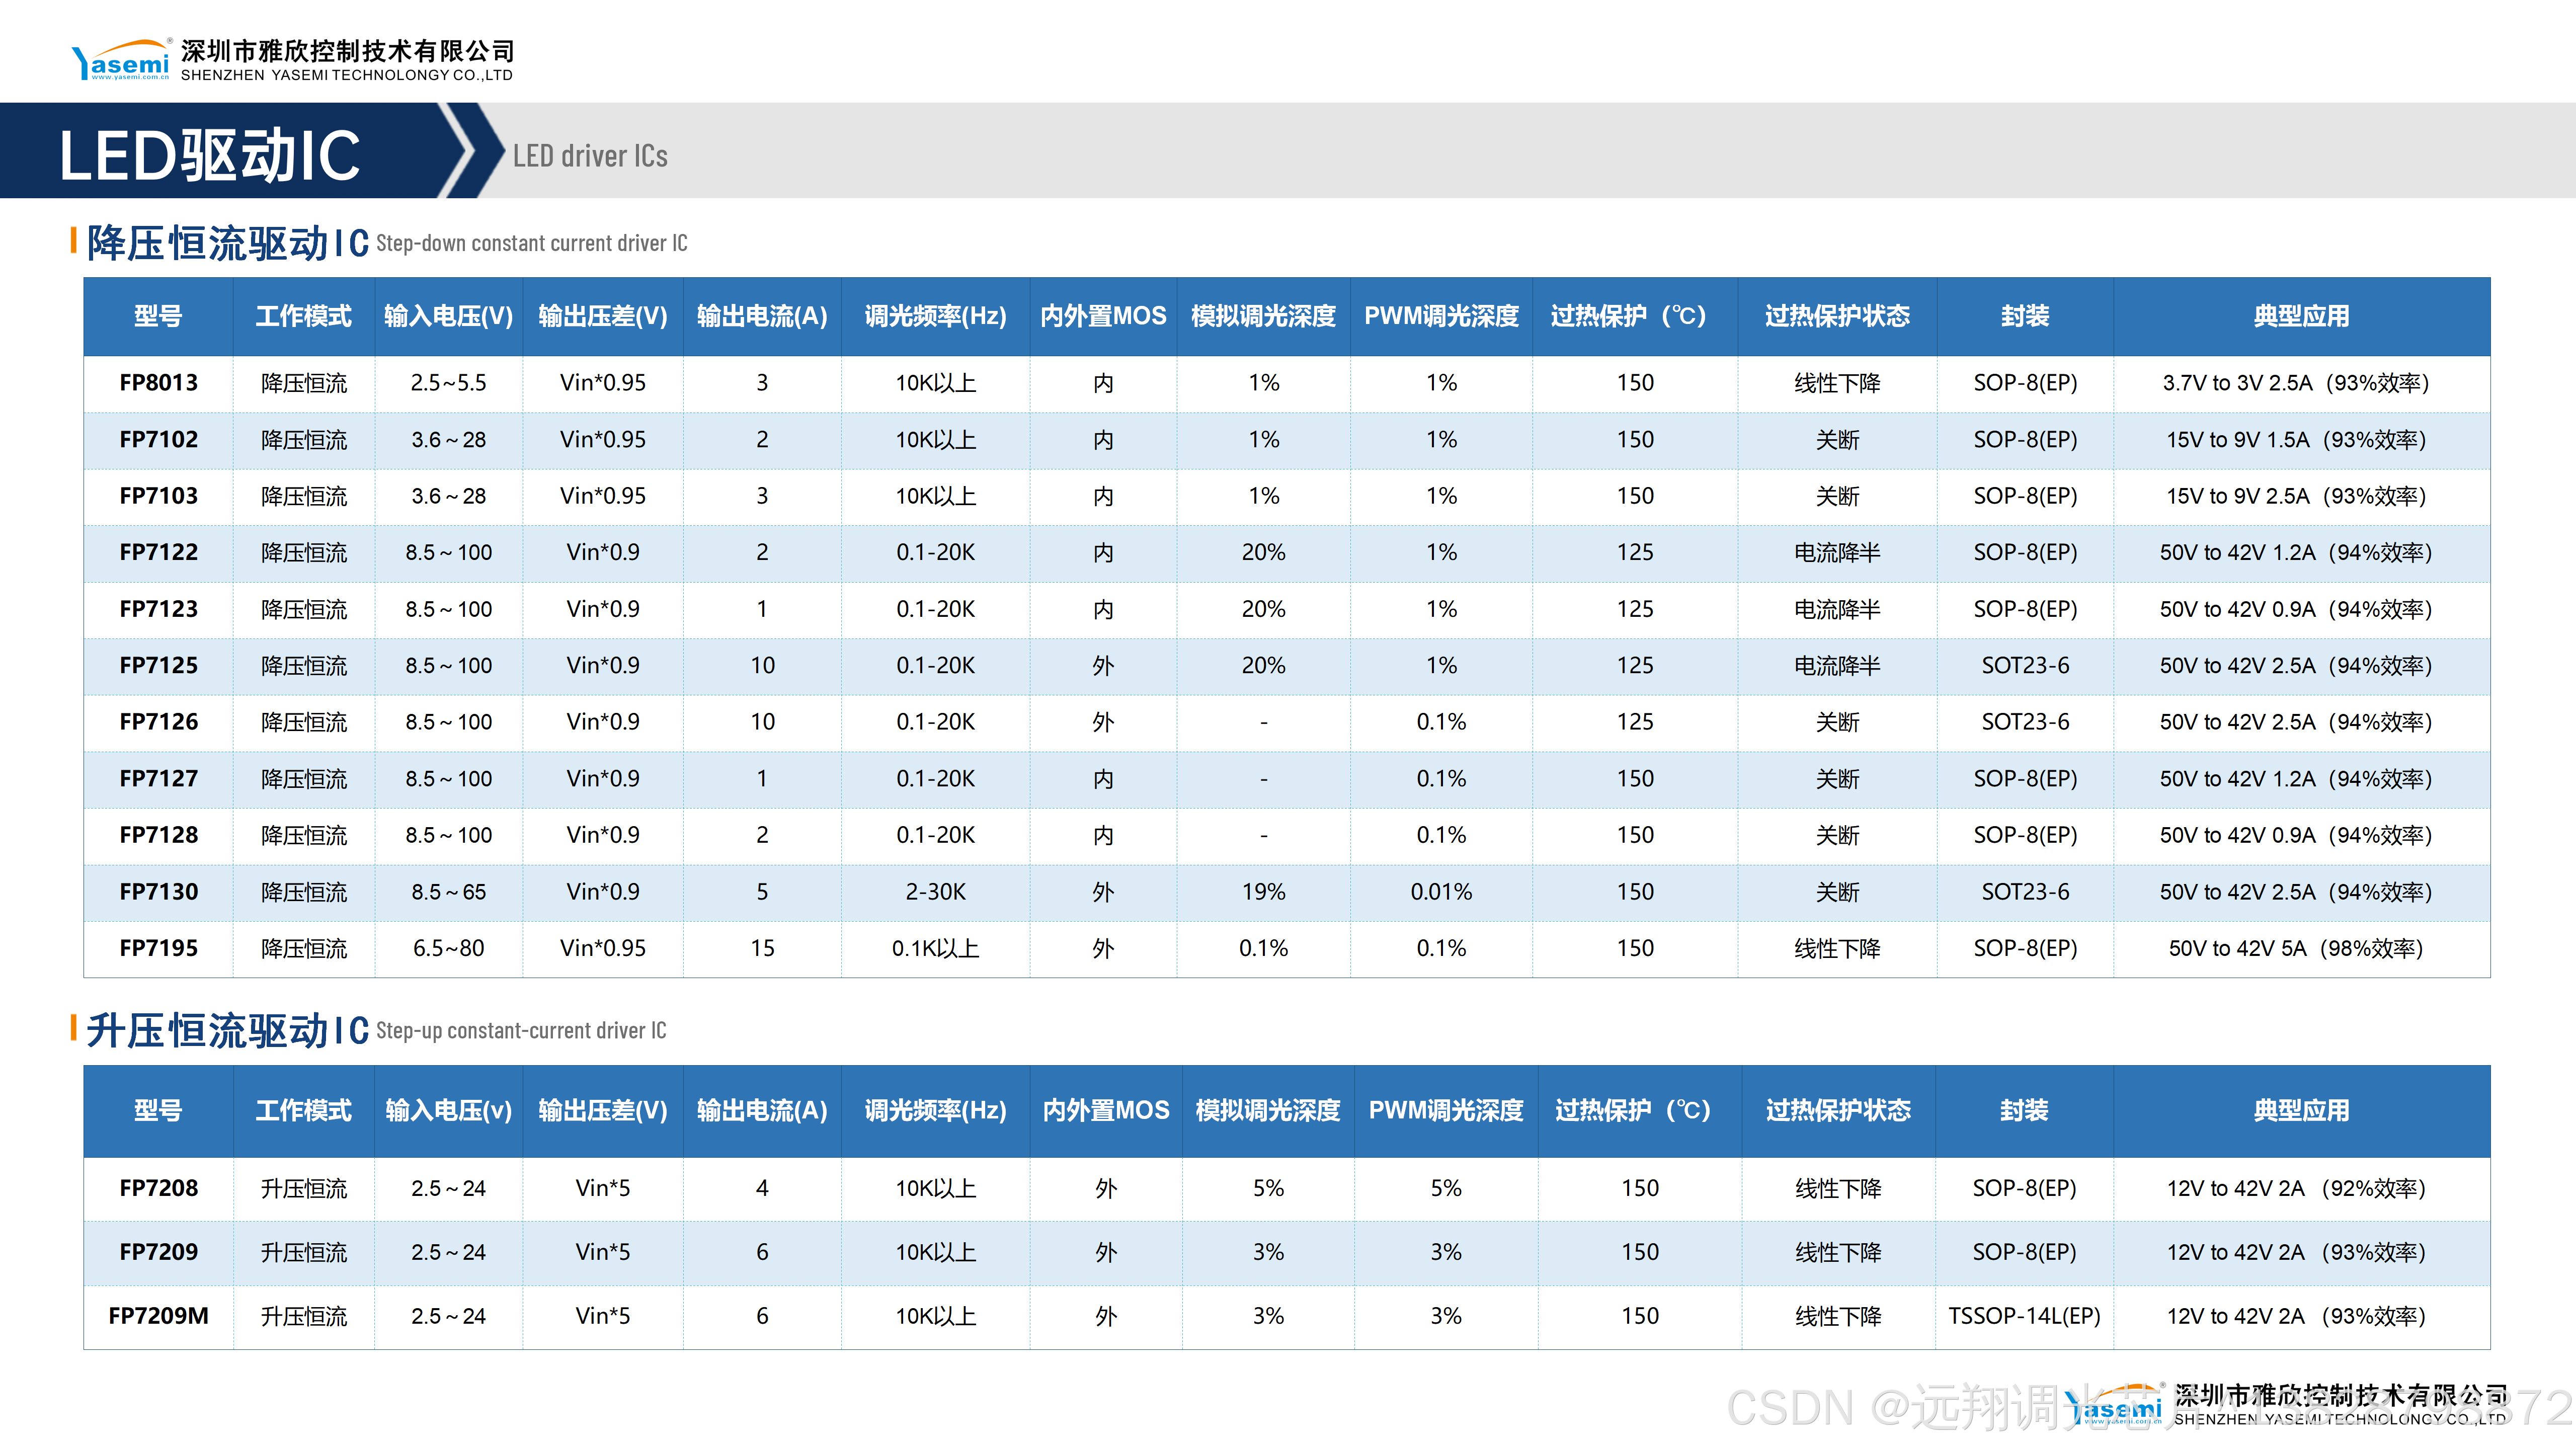
Task: Click TSSOP-14L(EP) package cell
Action: 2024,1316
